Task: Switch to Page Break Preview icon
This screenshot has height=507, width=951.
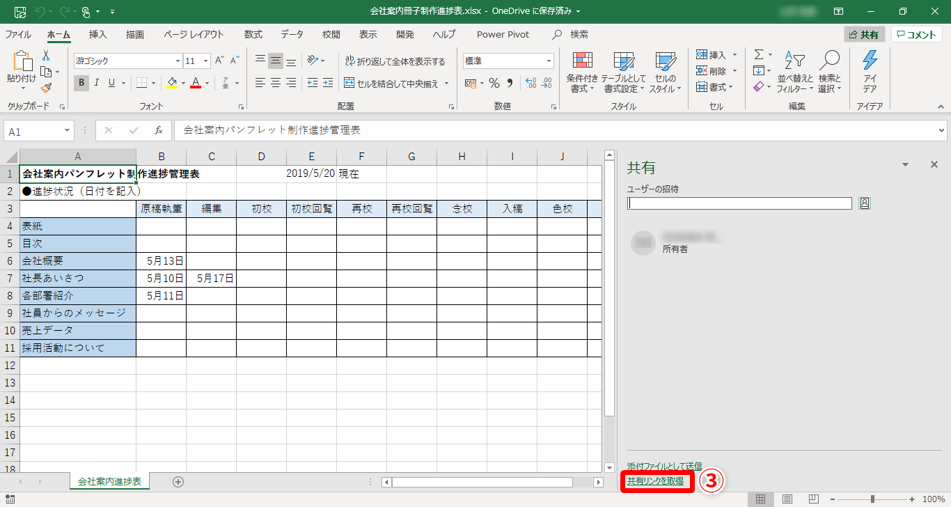Action: click(x=813, y=499)
